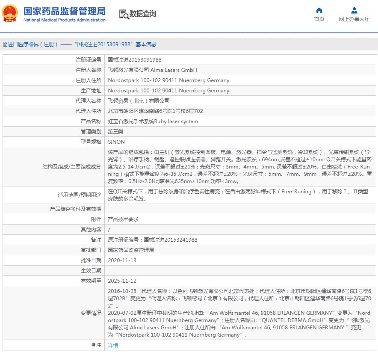Click the 国家药品监督管理局 title text
Image resolution: width=378 pixels, height=352 pixels.
65,11
